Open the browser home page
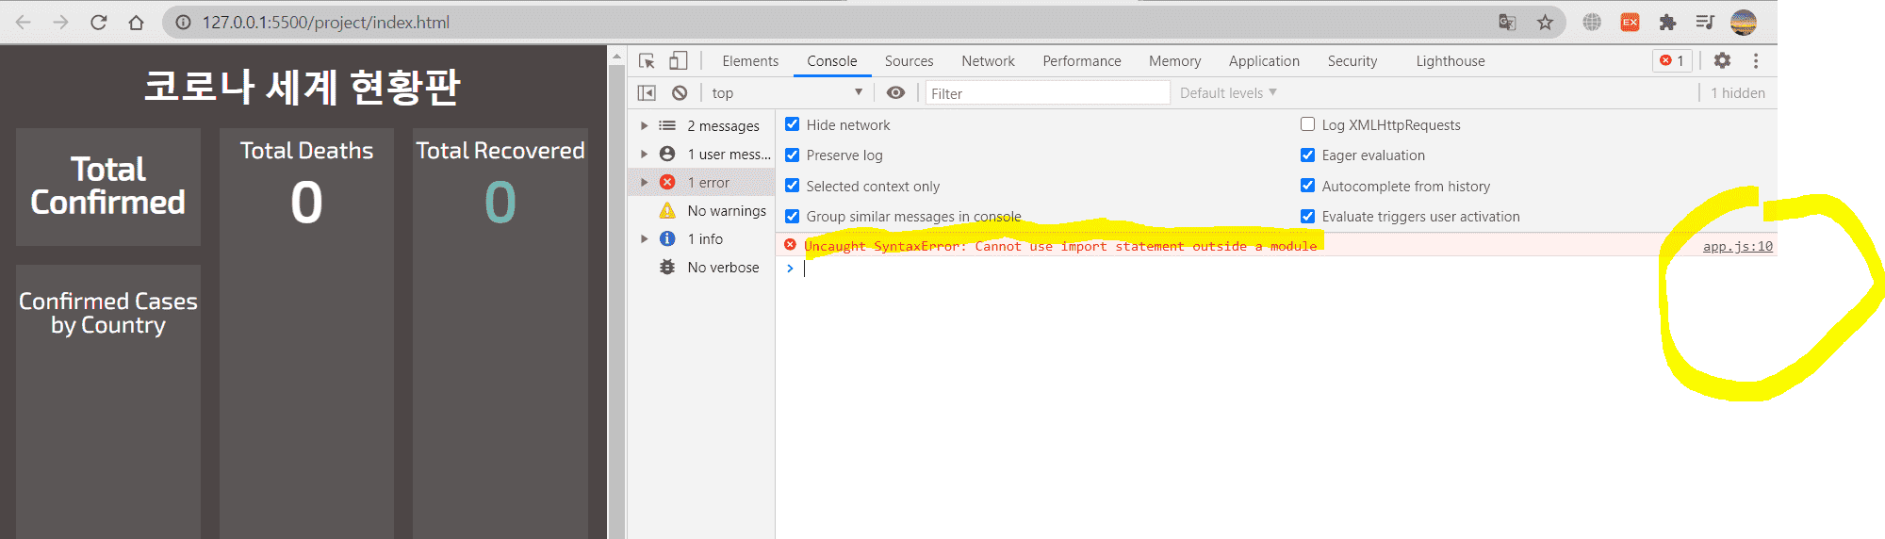Screen dimensions: 1885x539 (137, 23)
